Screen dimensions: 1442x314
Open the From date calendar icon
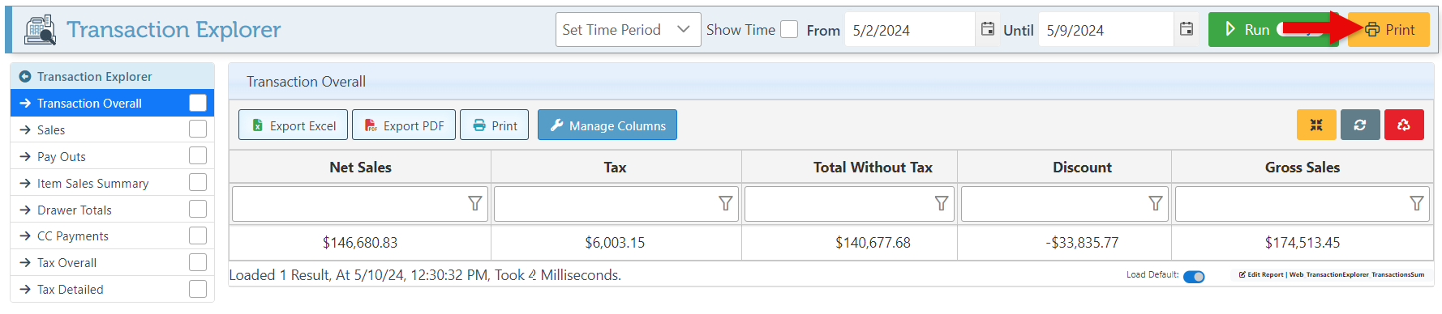(x=988, y=29)
